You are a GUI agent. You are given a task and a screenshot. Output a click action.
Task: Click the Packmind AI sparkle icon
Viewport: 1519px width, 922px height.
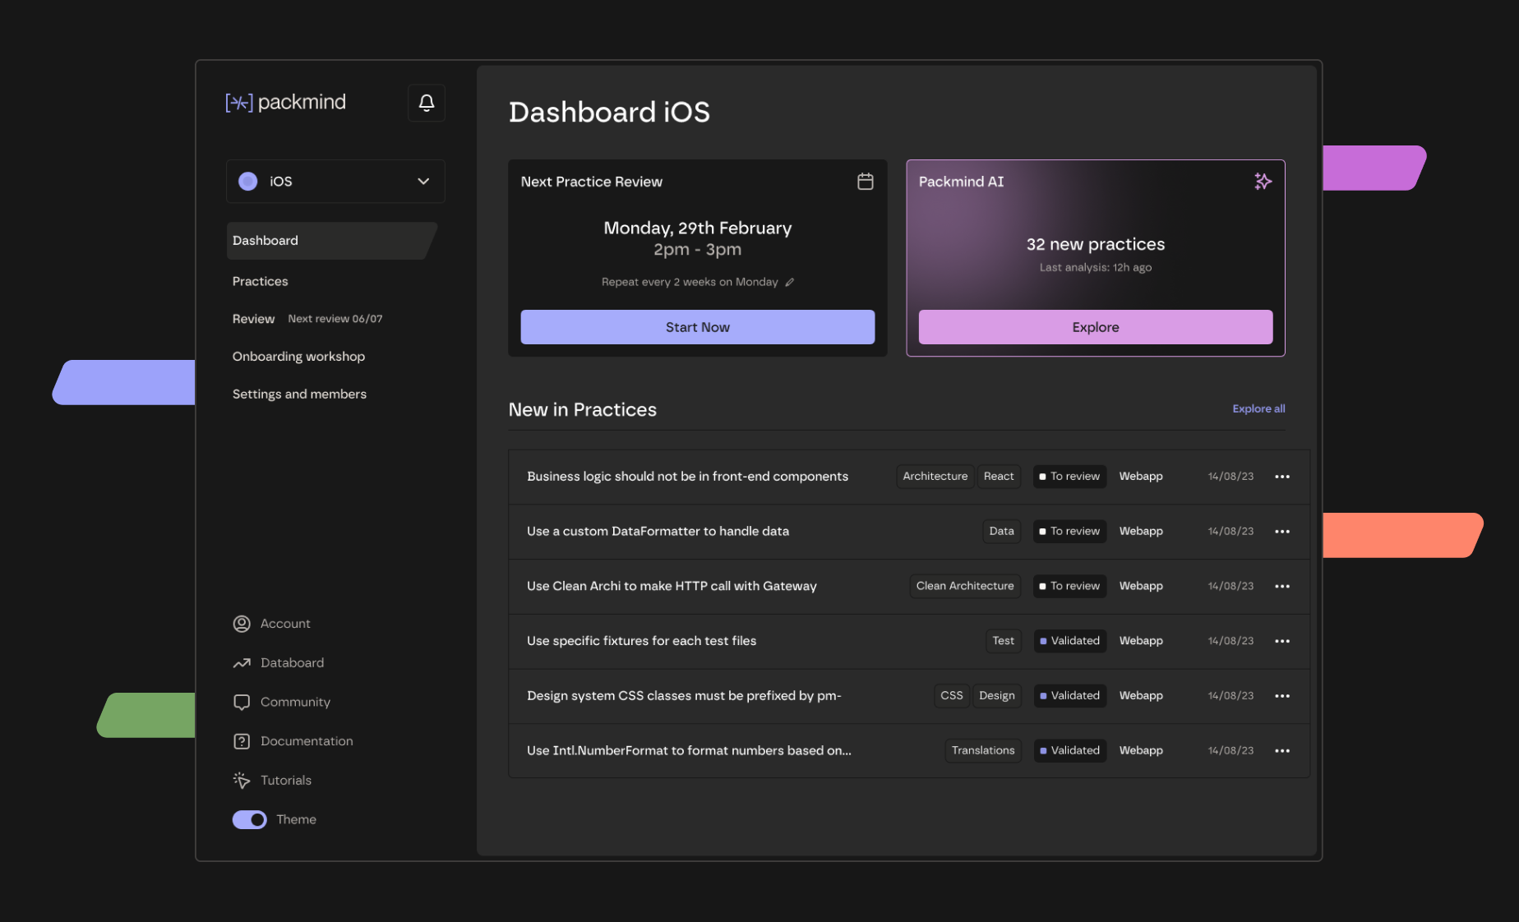(x=1263, y=182)
